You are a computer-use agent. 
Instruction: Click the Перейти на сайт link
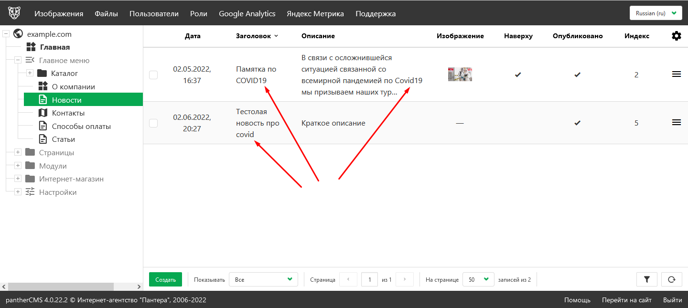626,300
